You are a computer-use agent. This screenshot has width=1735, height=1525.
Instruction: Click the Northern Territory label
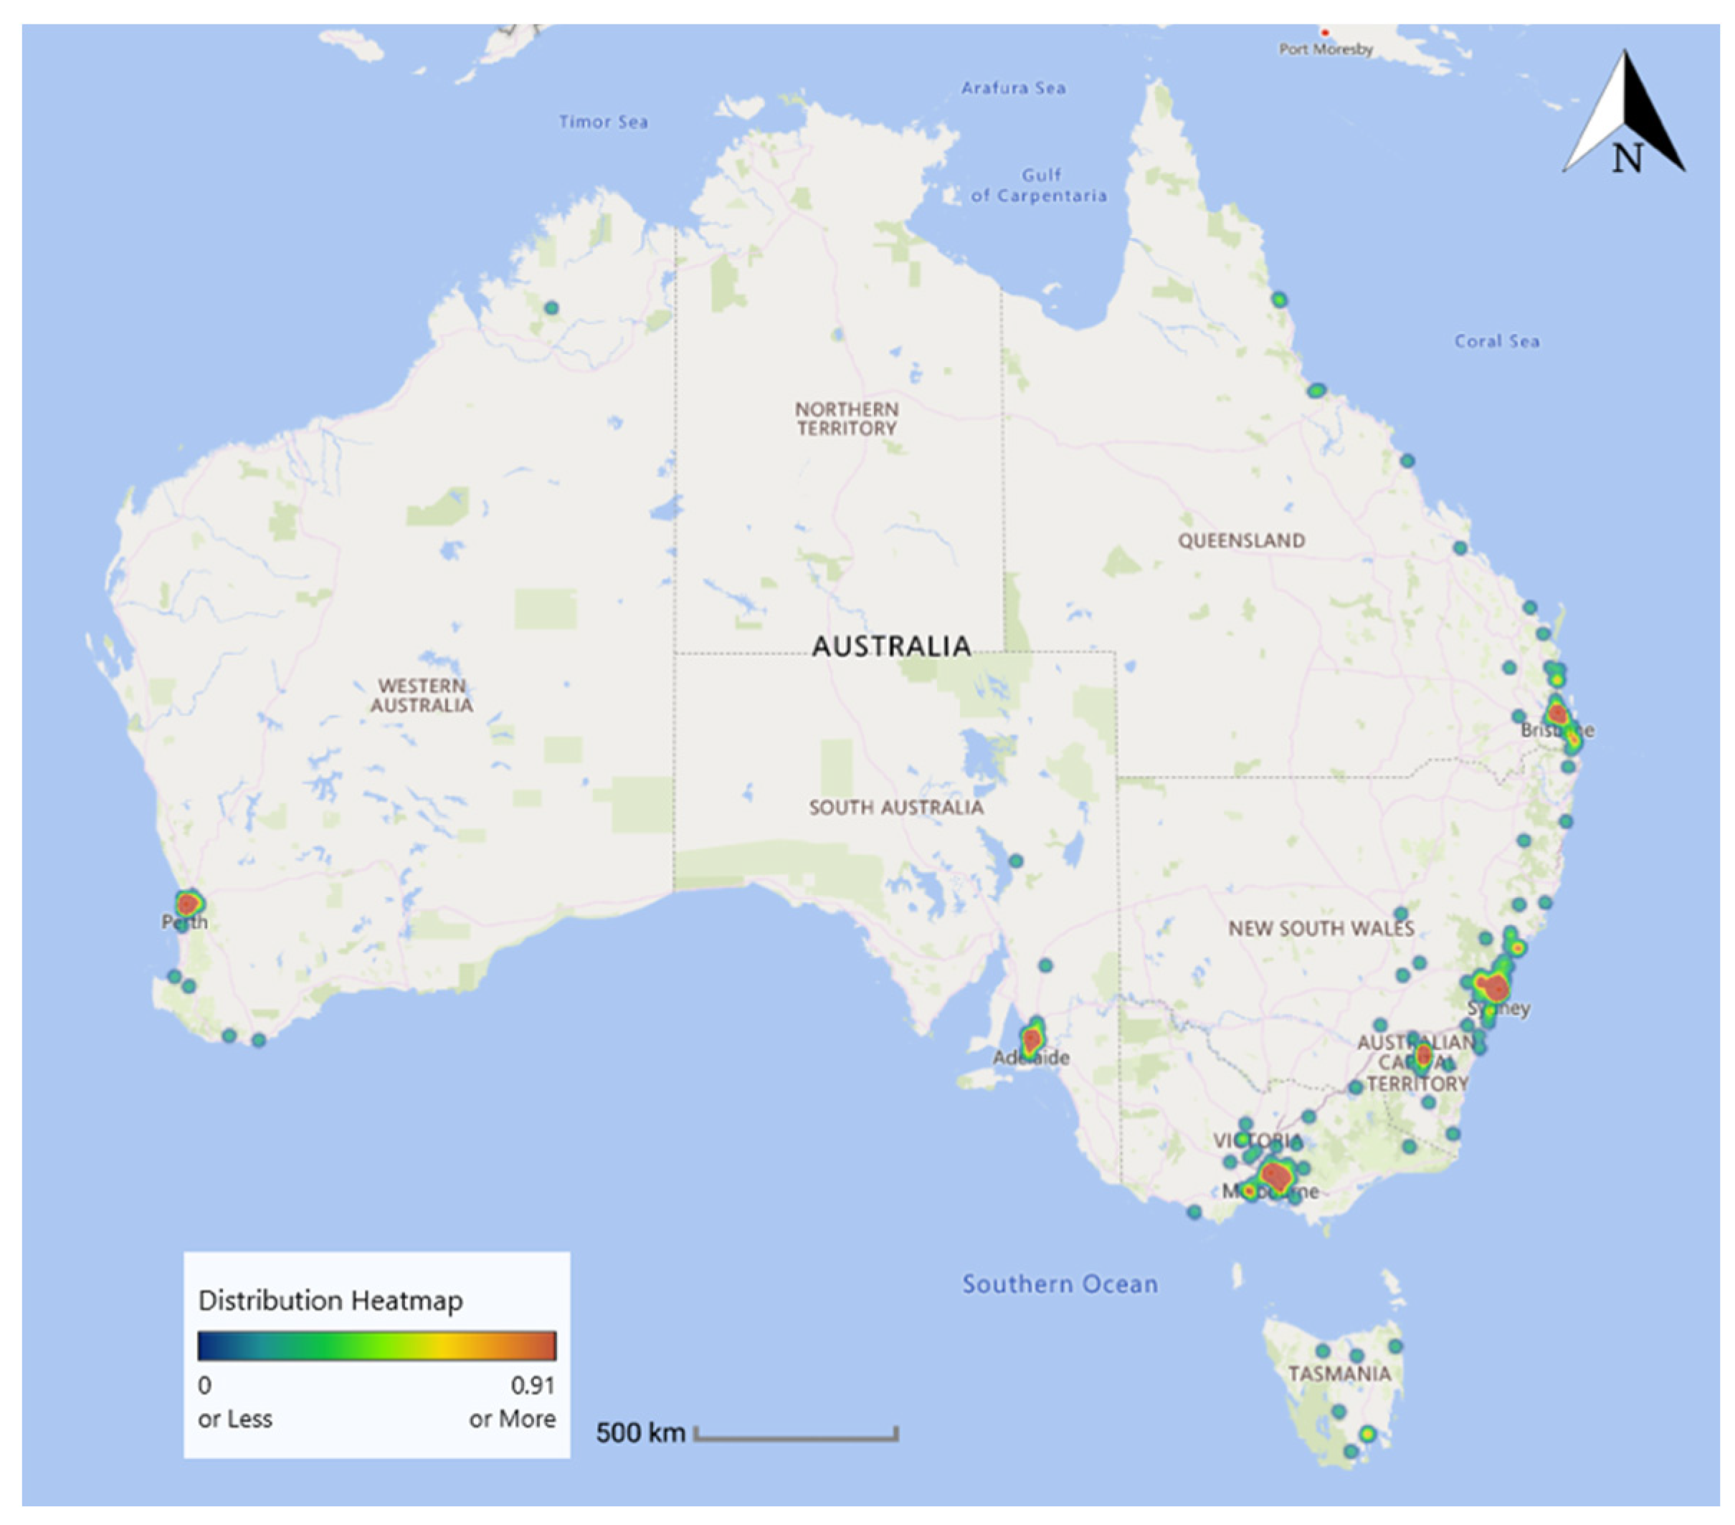pyautogui.click(x=846, y=419)
